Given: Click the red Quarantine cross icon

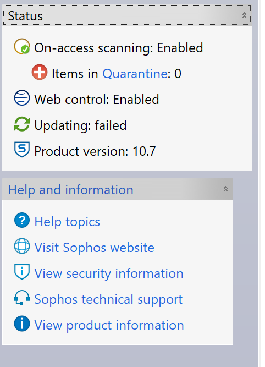Looking at the screenshot, I should pyautogui.click(x=40, y=72).
